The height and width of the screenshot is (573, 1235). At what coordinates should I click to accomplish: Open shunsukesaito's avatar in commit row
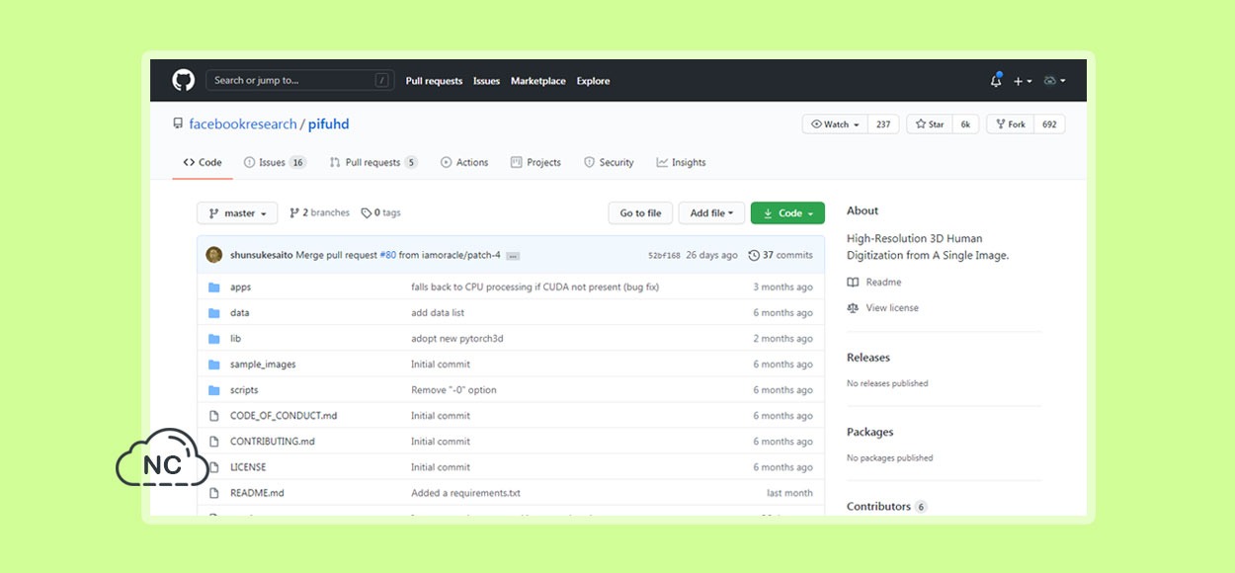(214, 255)
